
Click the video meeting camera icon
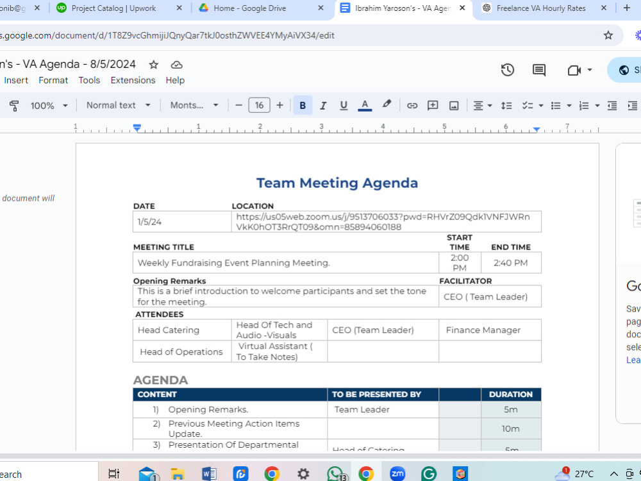[574, 71]
